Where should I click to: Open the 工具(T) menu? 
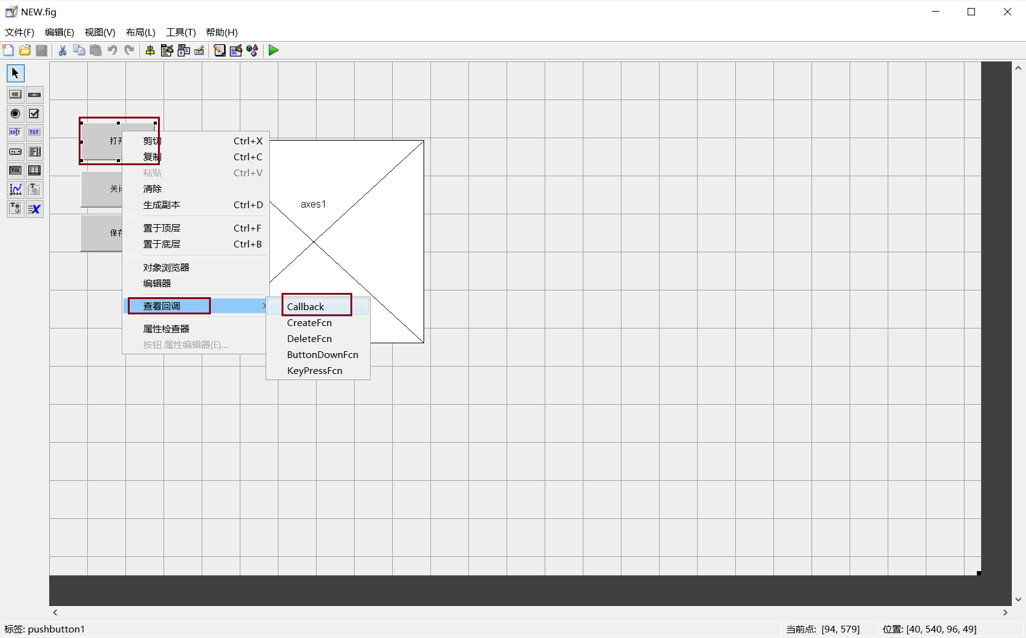click(181, 33)
